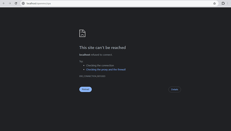Click 'refused to connect.' text
The height and width of the screenshot is (131, 231).
click(x=101, y=55)
